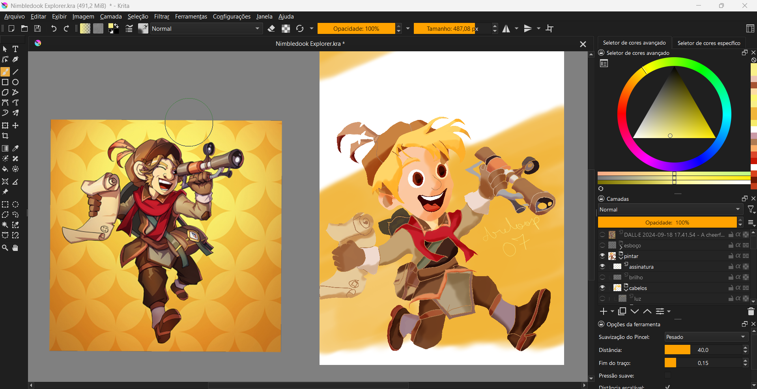The width and height of the screenshot is (757, 389).
Task: Toggle eraser mode in toolbar
Action: [x=271, y=28]
